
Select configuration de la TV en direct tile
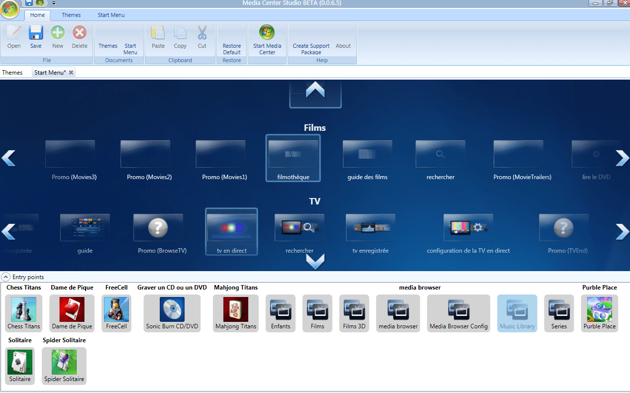[468, 234]
